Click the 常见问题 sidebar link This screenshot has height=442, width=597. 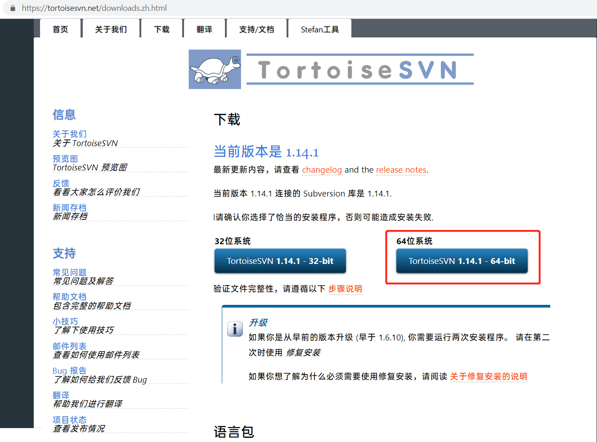[x=69, y=272]
